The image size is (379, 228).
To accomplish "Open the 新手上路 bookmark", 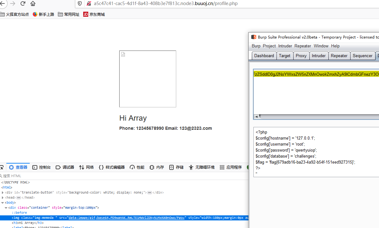I will point(44,15).
